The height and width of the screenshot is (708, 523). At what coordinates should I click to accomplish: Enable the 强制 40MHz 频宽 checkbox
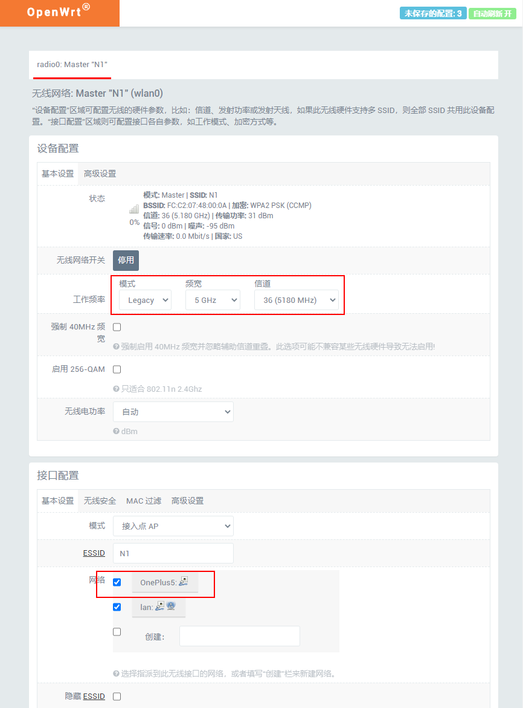point(117,327)
